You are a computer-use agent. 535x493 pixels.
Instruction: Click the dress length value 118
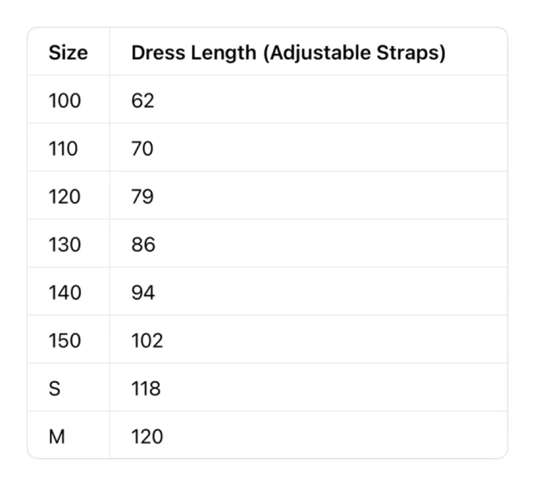tap(146, 388)
